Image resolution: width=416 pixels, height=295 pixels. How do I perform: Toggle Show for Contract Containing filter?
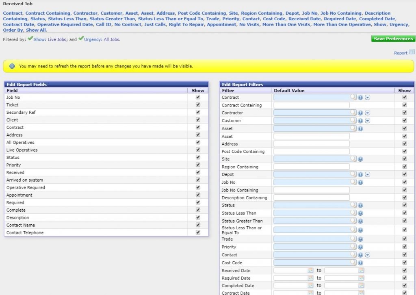tap(405, 105)
